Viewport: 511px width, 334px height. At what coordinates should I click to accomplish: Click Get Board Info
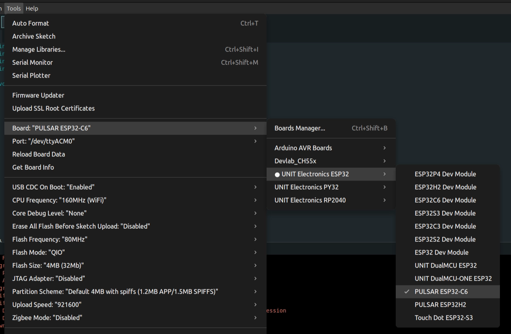(x=135, y=167)
